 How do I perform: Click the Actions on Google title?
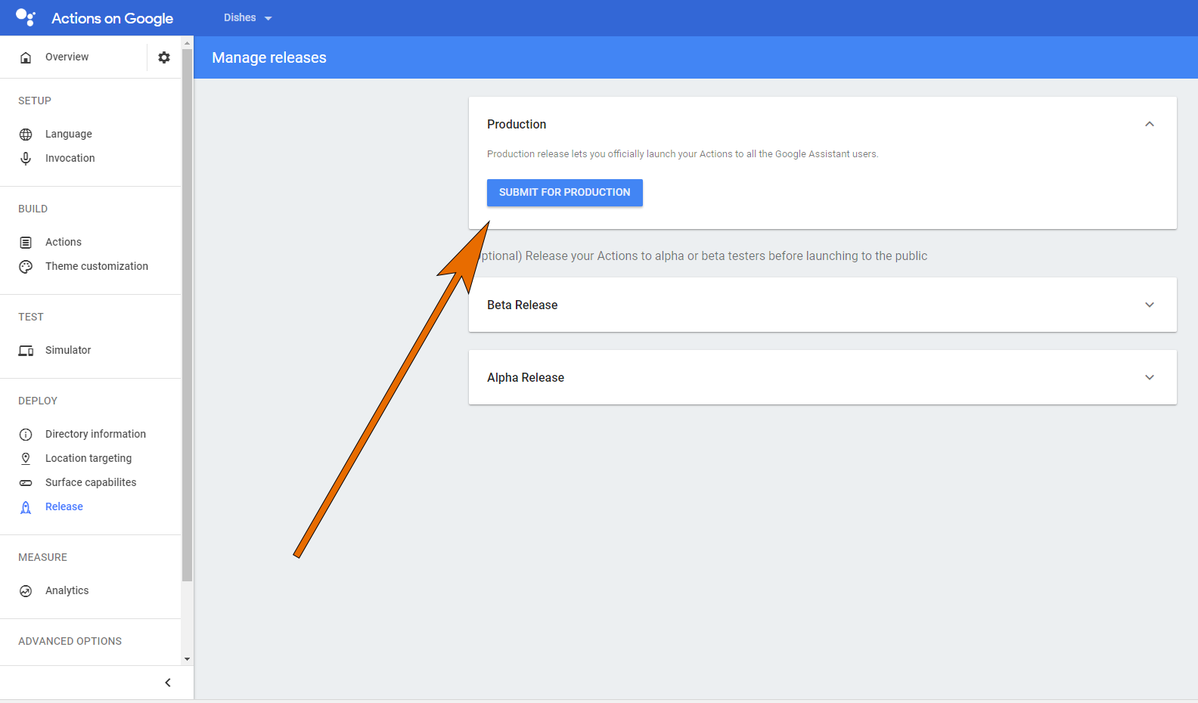coord(112,18)
